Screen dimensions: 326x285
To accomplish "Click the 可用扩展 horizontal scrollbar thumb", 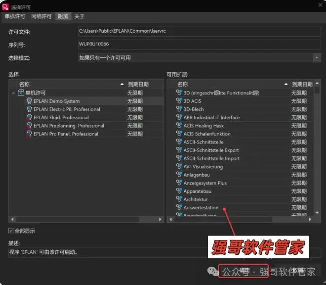I will [x=223, y=219].
